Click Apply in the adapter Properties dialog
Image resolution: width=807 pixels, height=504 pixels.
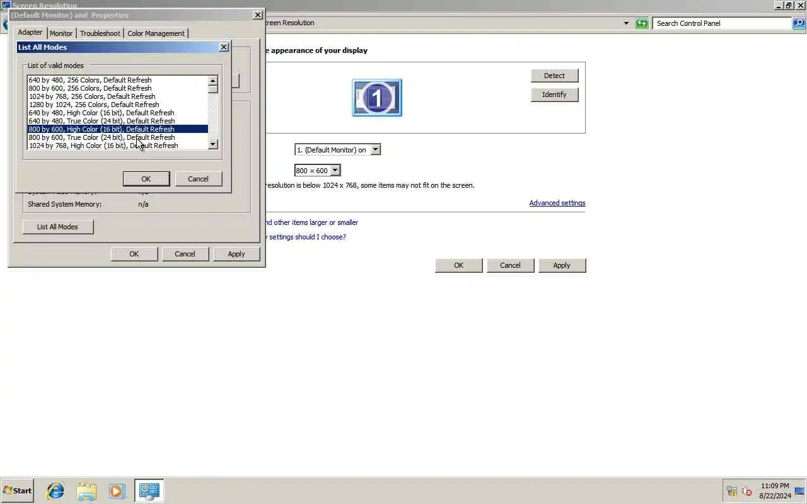pos(236,254)
